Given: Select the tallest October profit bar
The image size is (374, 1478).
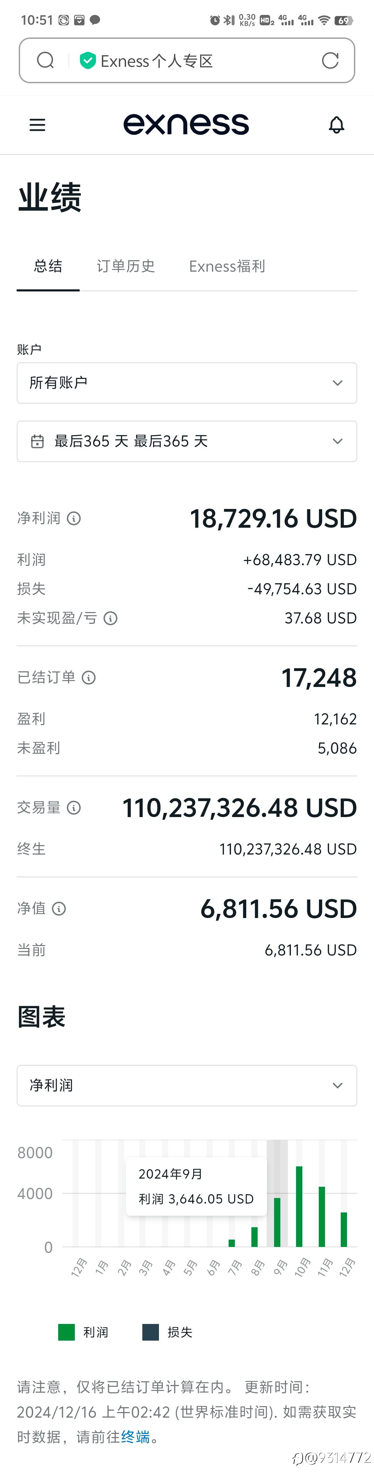Looking at the screenshot, I should click(x=299, y=1207).
